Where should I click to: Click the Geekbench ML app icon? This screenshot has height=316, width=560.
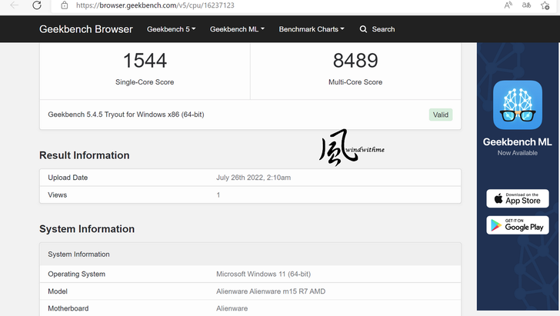pos(518,105)
